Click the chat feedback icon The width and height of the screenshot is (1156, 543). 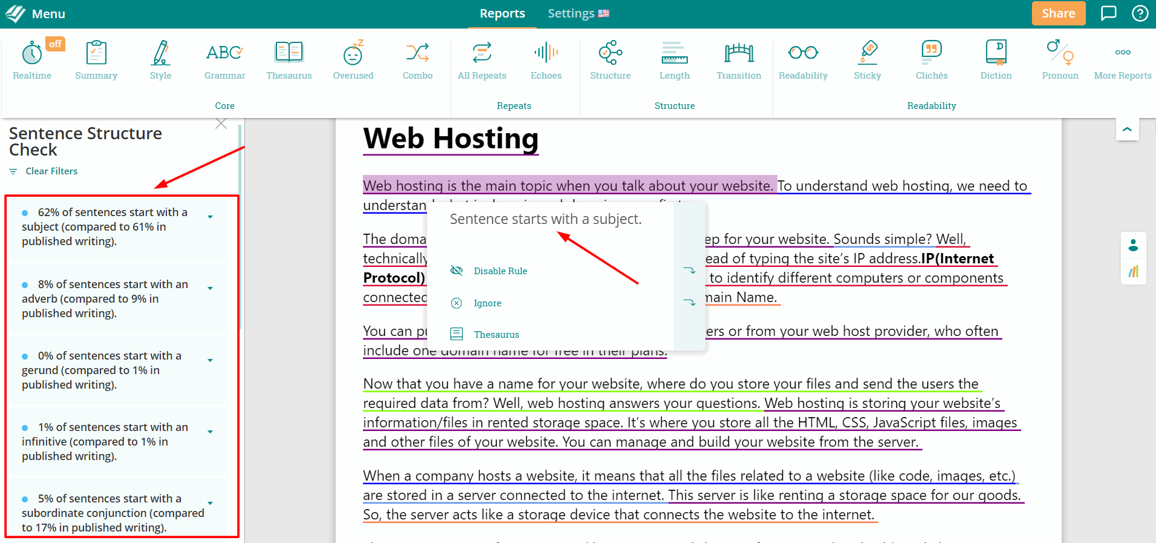tap(1108, 13)
